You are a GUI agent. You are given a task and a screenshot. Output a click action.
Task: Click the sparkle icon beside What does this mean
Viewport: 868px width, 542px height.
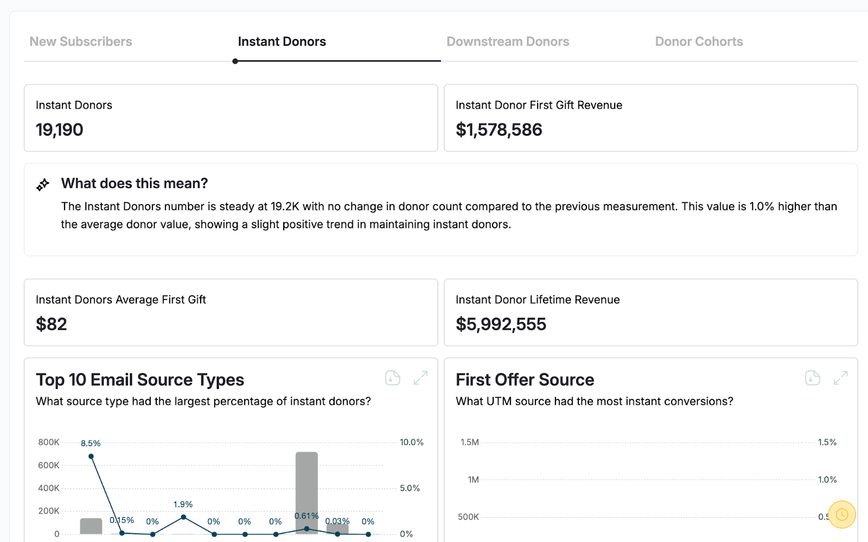pos(43,184)
